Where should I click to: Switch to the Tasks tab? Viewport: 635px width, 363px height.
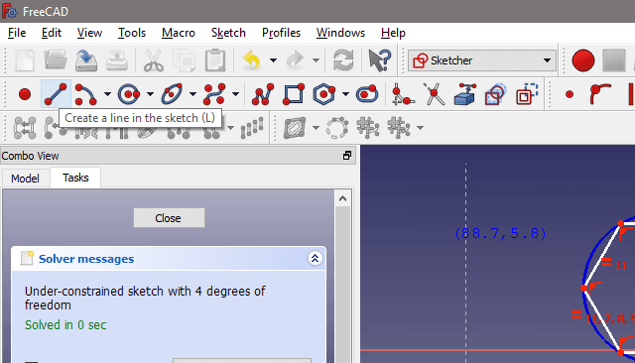point(75,178)
